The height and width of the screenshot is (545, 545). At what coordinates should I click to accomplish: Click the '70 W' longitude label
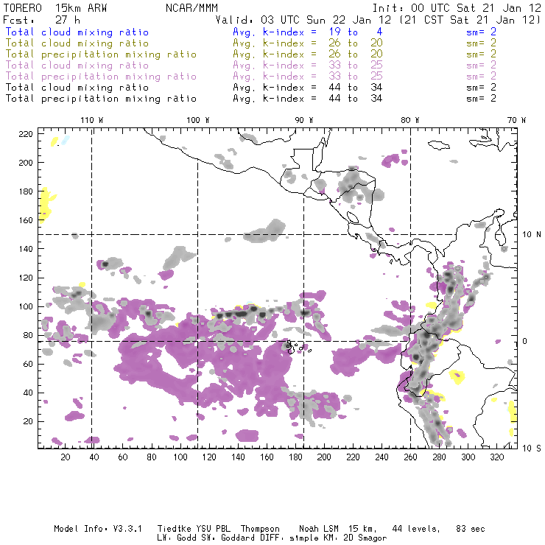517,120
